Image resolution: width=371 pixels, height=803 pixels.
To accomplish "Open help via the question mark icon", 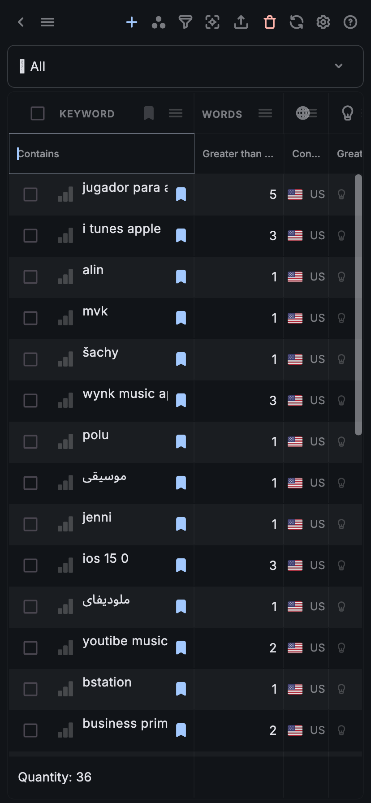I will [x=350, y=22].
